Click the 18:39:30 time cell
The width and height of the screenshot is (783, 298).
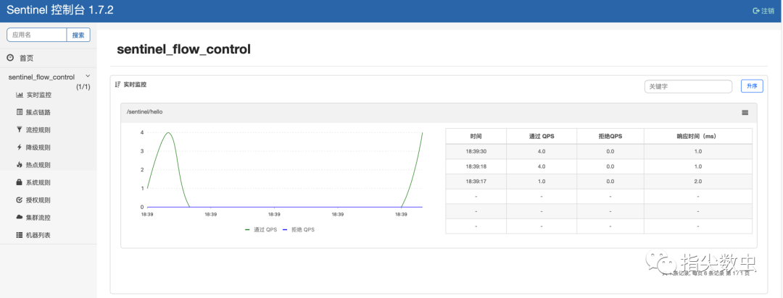pyautogui.click(x=476, y=151)
